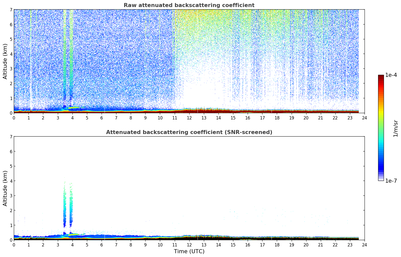Viewport: 401px width, 257px height.
Task: Click the colorbar unit label "1/m/sr"
Action: (x=395, y=128)
